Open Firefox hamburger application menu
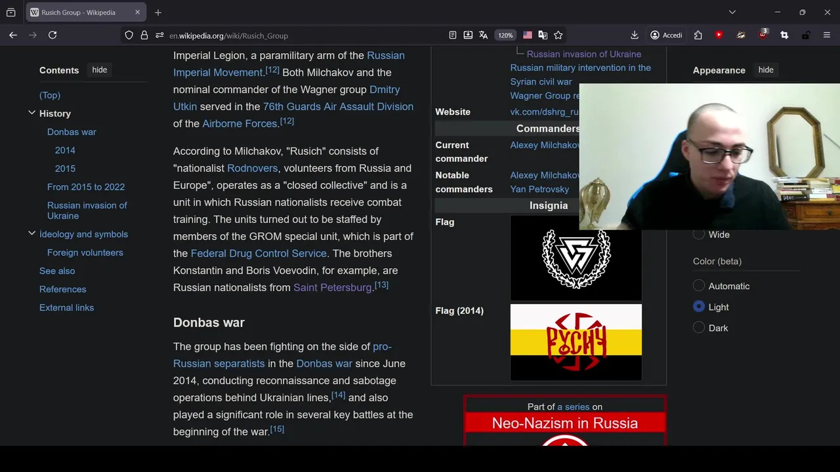 pyautogui.click(x=827, y=35)
